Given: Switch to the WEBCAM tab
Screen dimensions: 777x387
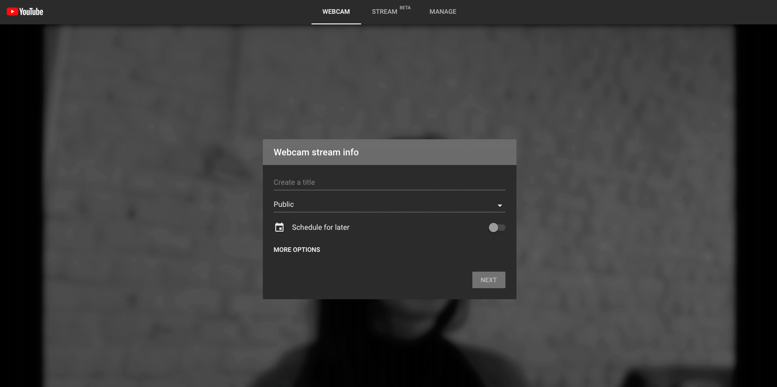Looking at the screenshot, I should pyautogui.click(x=336, y=12).
